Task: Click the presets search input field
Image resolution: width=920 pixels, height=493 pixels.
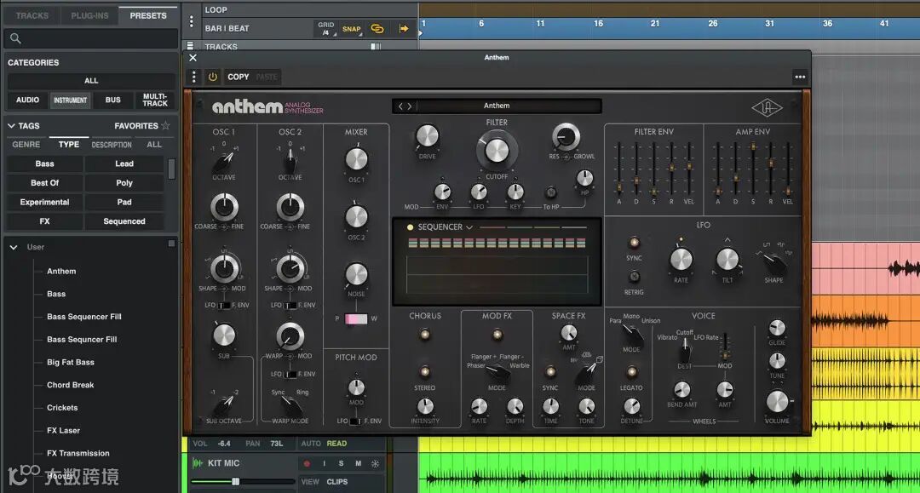Action: (x=90, y=38)
